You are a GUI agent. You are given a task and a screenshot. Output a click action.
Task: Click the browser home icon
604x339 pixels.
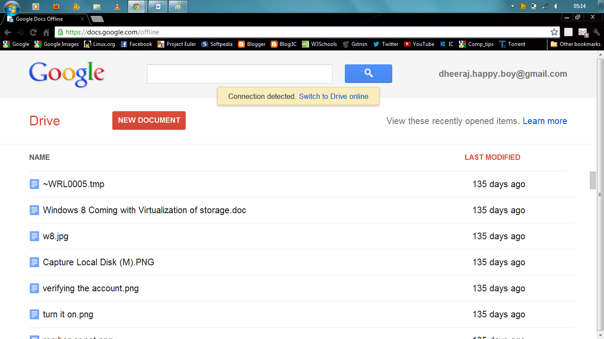pos(46,32)
